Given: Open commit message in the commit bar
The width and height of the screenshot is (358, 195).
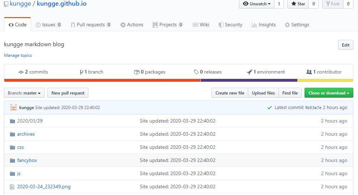Looking at the screenshot, I should click(x=67, y=108).
